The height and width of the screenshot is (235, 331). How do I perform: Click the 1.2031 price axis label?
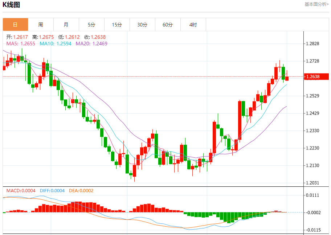click(312, 183)
